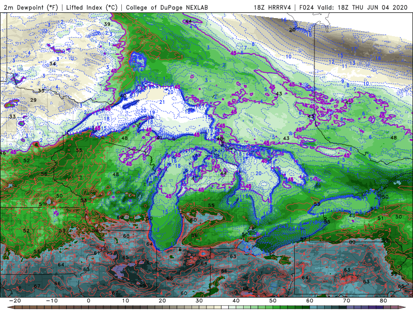Click the '50' color scale label
The width and height of the screenshot is (413, 310).
pyautogui.click(x=273, y=301)
